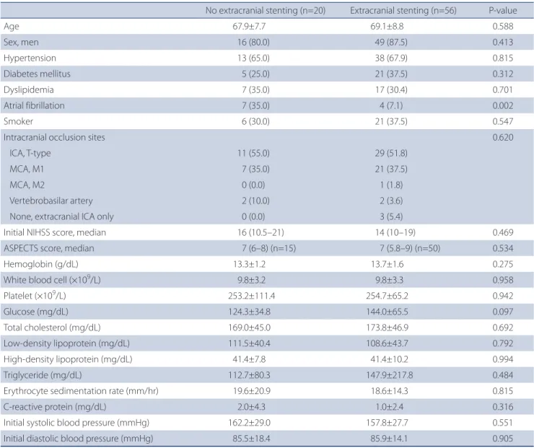Click the value '1 (1.8)'
The width and height of the screenshot is (534, 448).
pyautogui.click(x=391, y=185)
